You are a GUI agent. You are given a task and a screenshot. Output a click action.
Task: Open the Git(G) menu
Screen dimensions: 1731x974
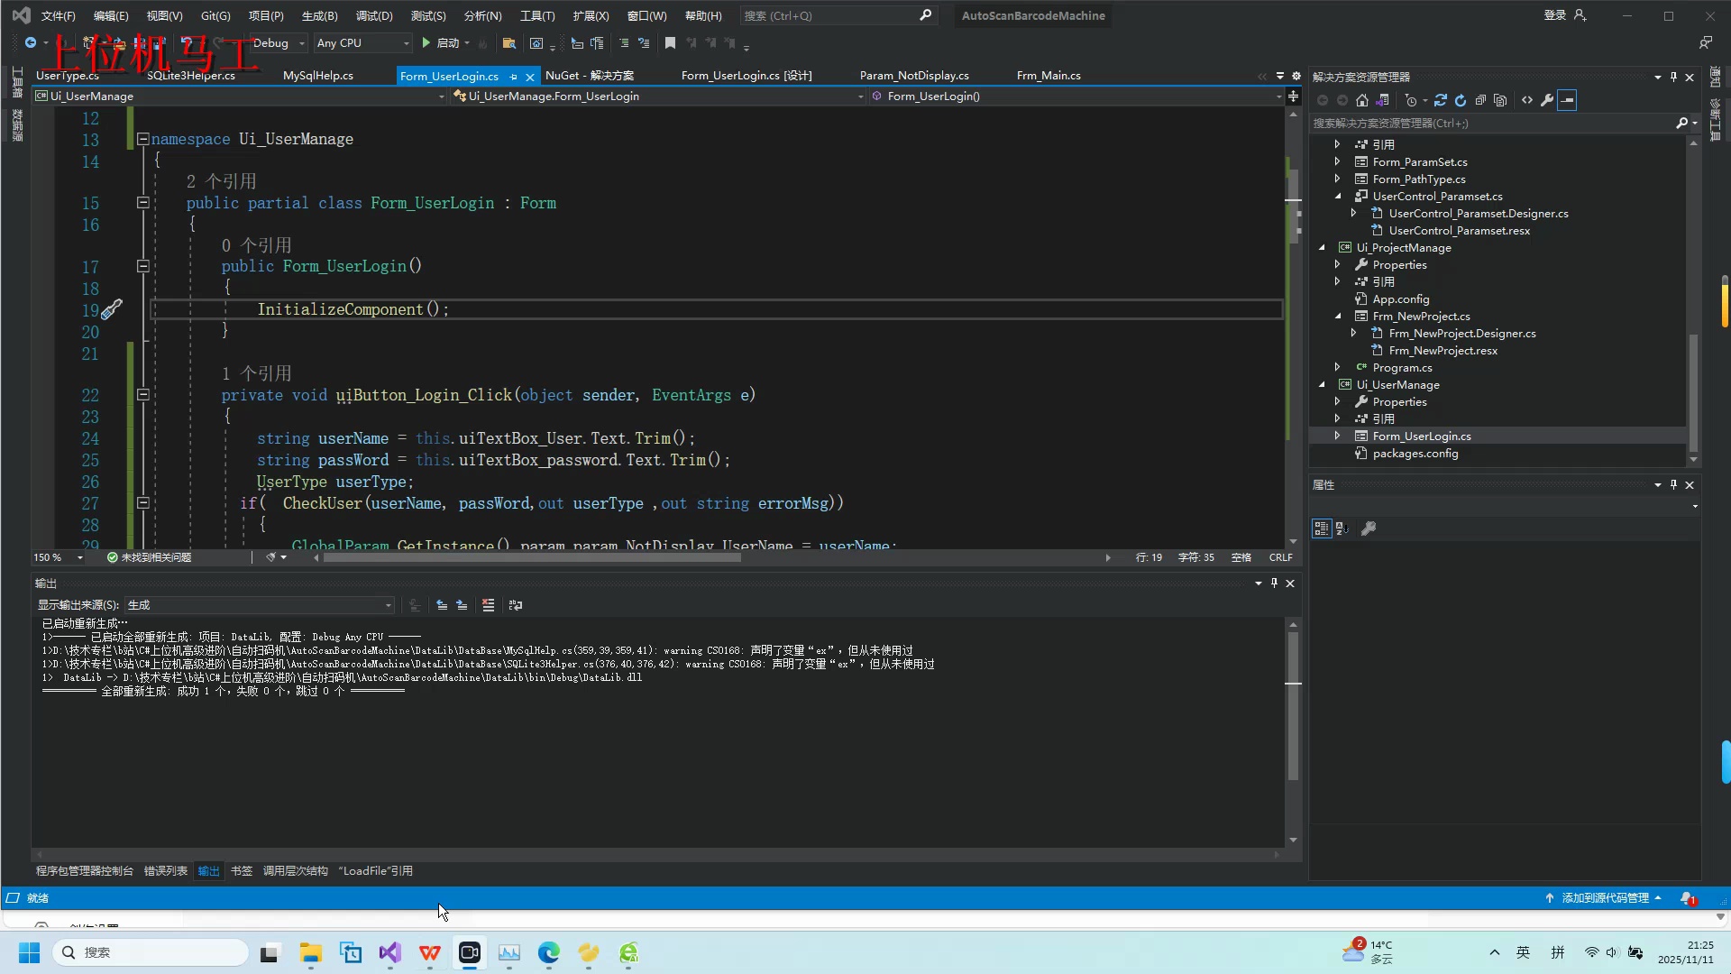pos(215,15)
